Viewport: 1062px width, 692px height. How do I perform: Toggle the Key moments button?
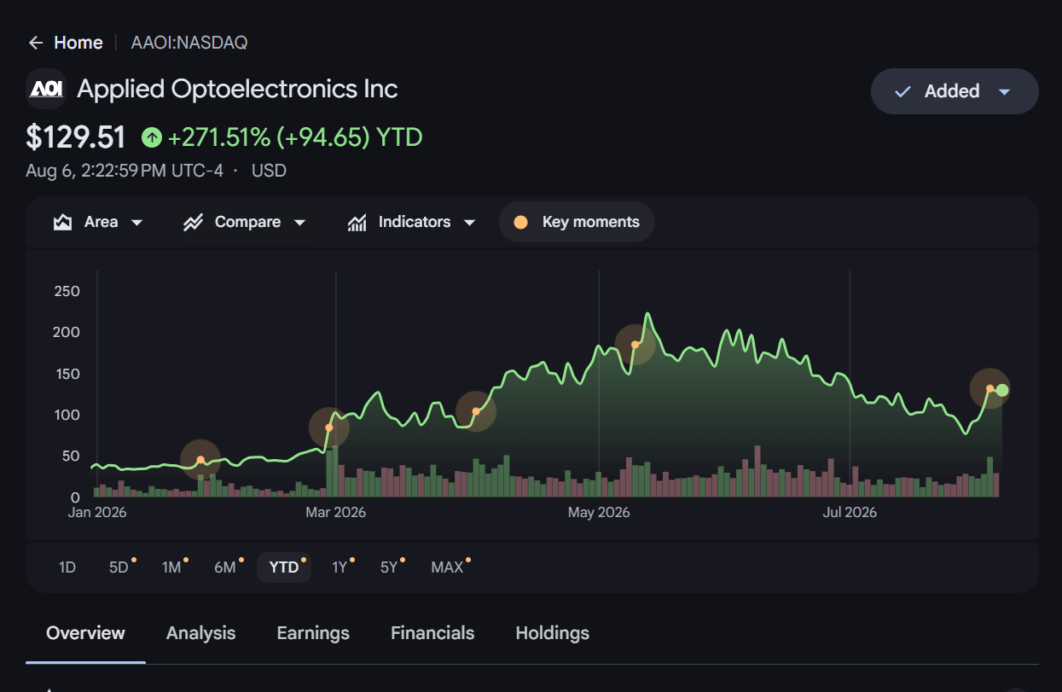coord(577,222)
